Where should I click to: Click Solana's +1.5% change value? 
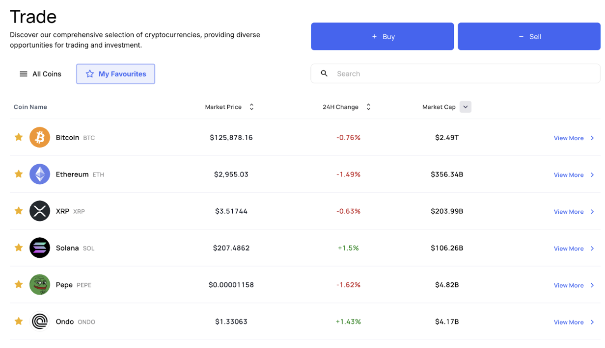(348, 248)
